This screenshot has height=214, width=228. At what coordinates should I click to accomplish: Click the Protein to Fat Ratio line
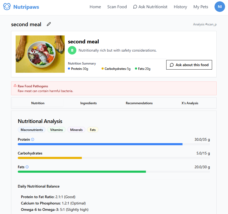pos(48,197)
